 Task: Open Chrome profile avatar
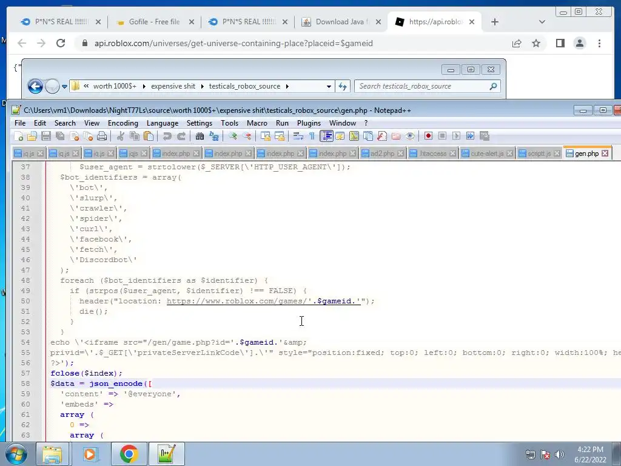click(x=579, y=43)
